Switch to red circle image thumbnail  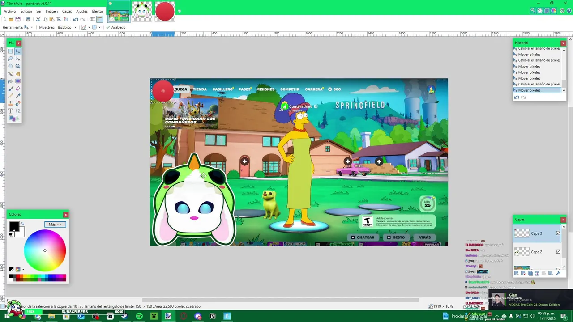[165, 11]
